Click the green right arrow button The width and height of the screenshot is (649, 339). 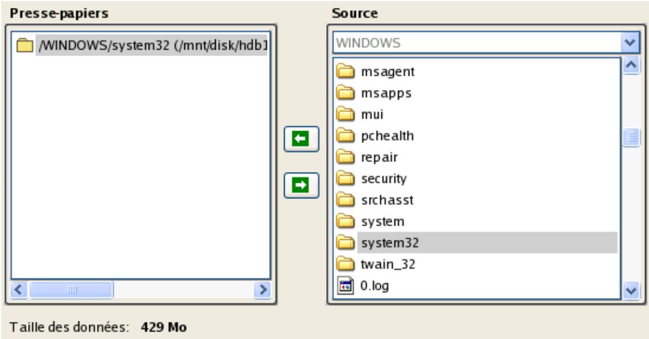point(301,185)
